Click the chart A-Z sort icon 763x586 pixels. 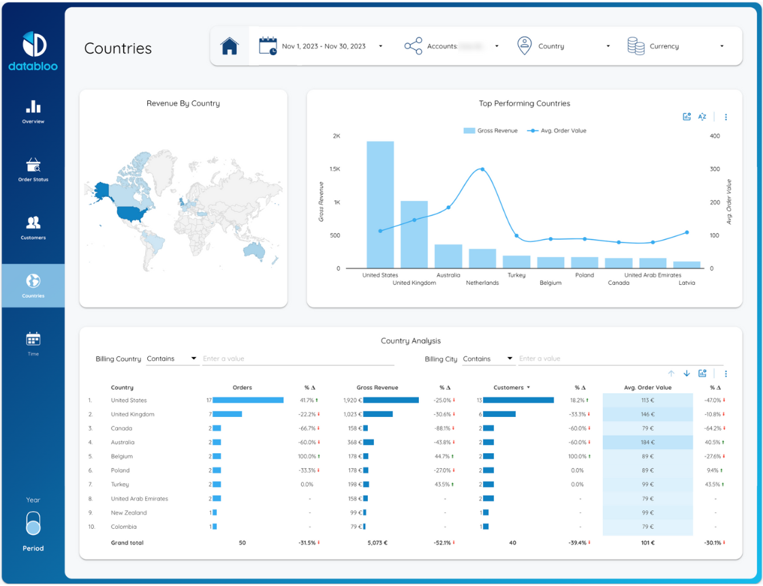pyautogui.click(x=702, y=117)
